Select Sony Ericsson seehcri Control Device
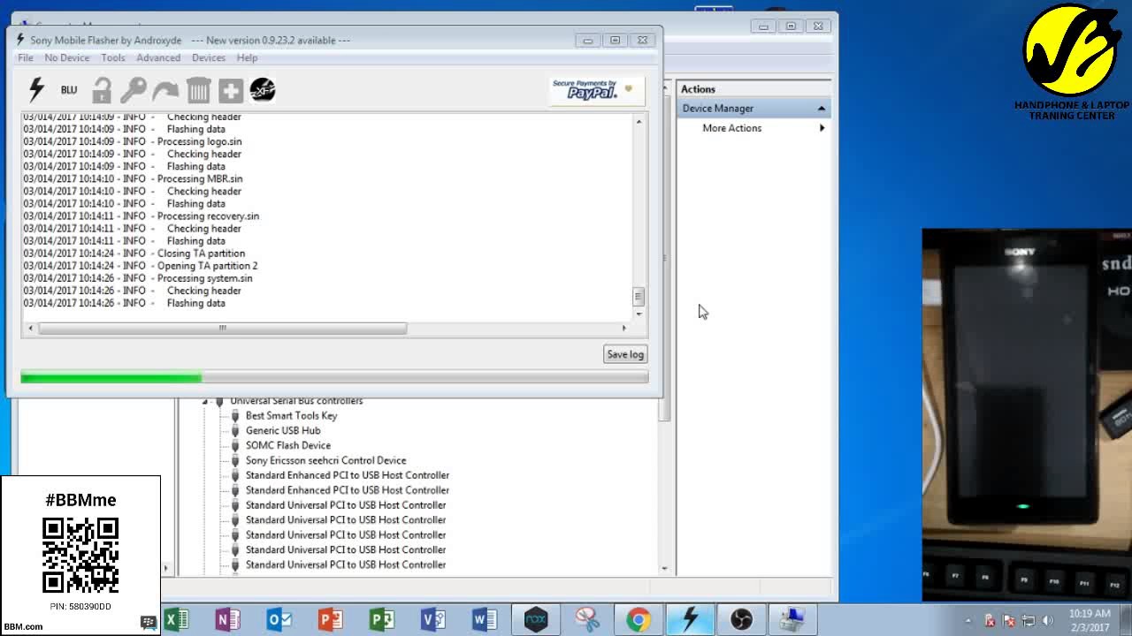This screenshot has height=636, width=1132. [325, 460]
